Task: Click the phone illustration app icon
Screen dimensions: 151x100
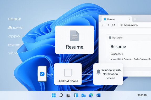Action: pyautogui.click(x=42, y=74)
